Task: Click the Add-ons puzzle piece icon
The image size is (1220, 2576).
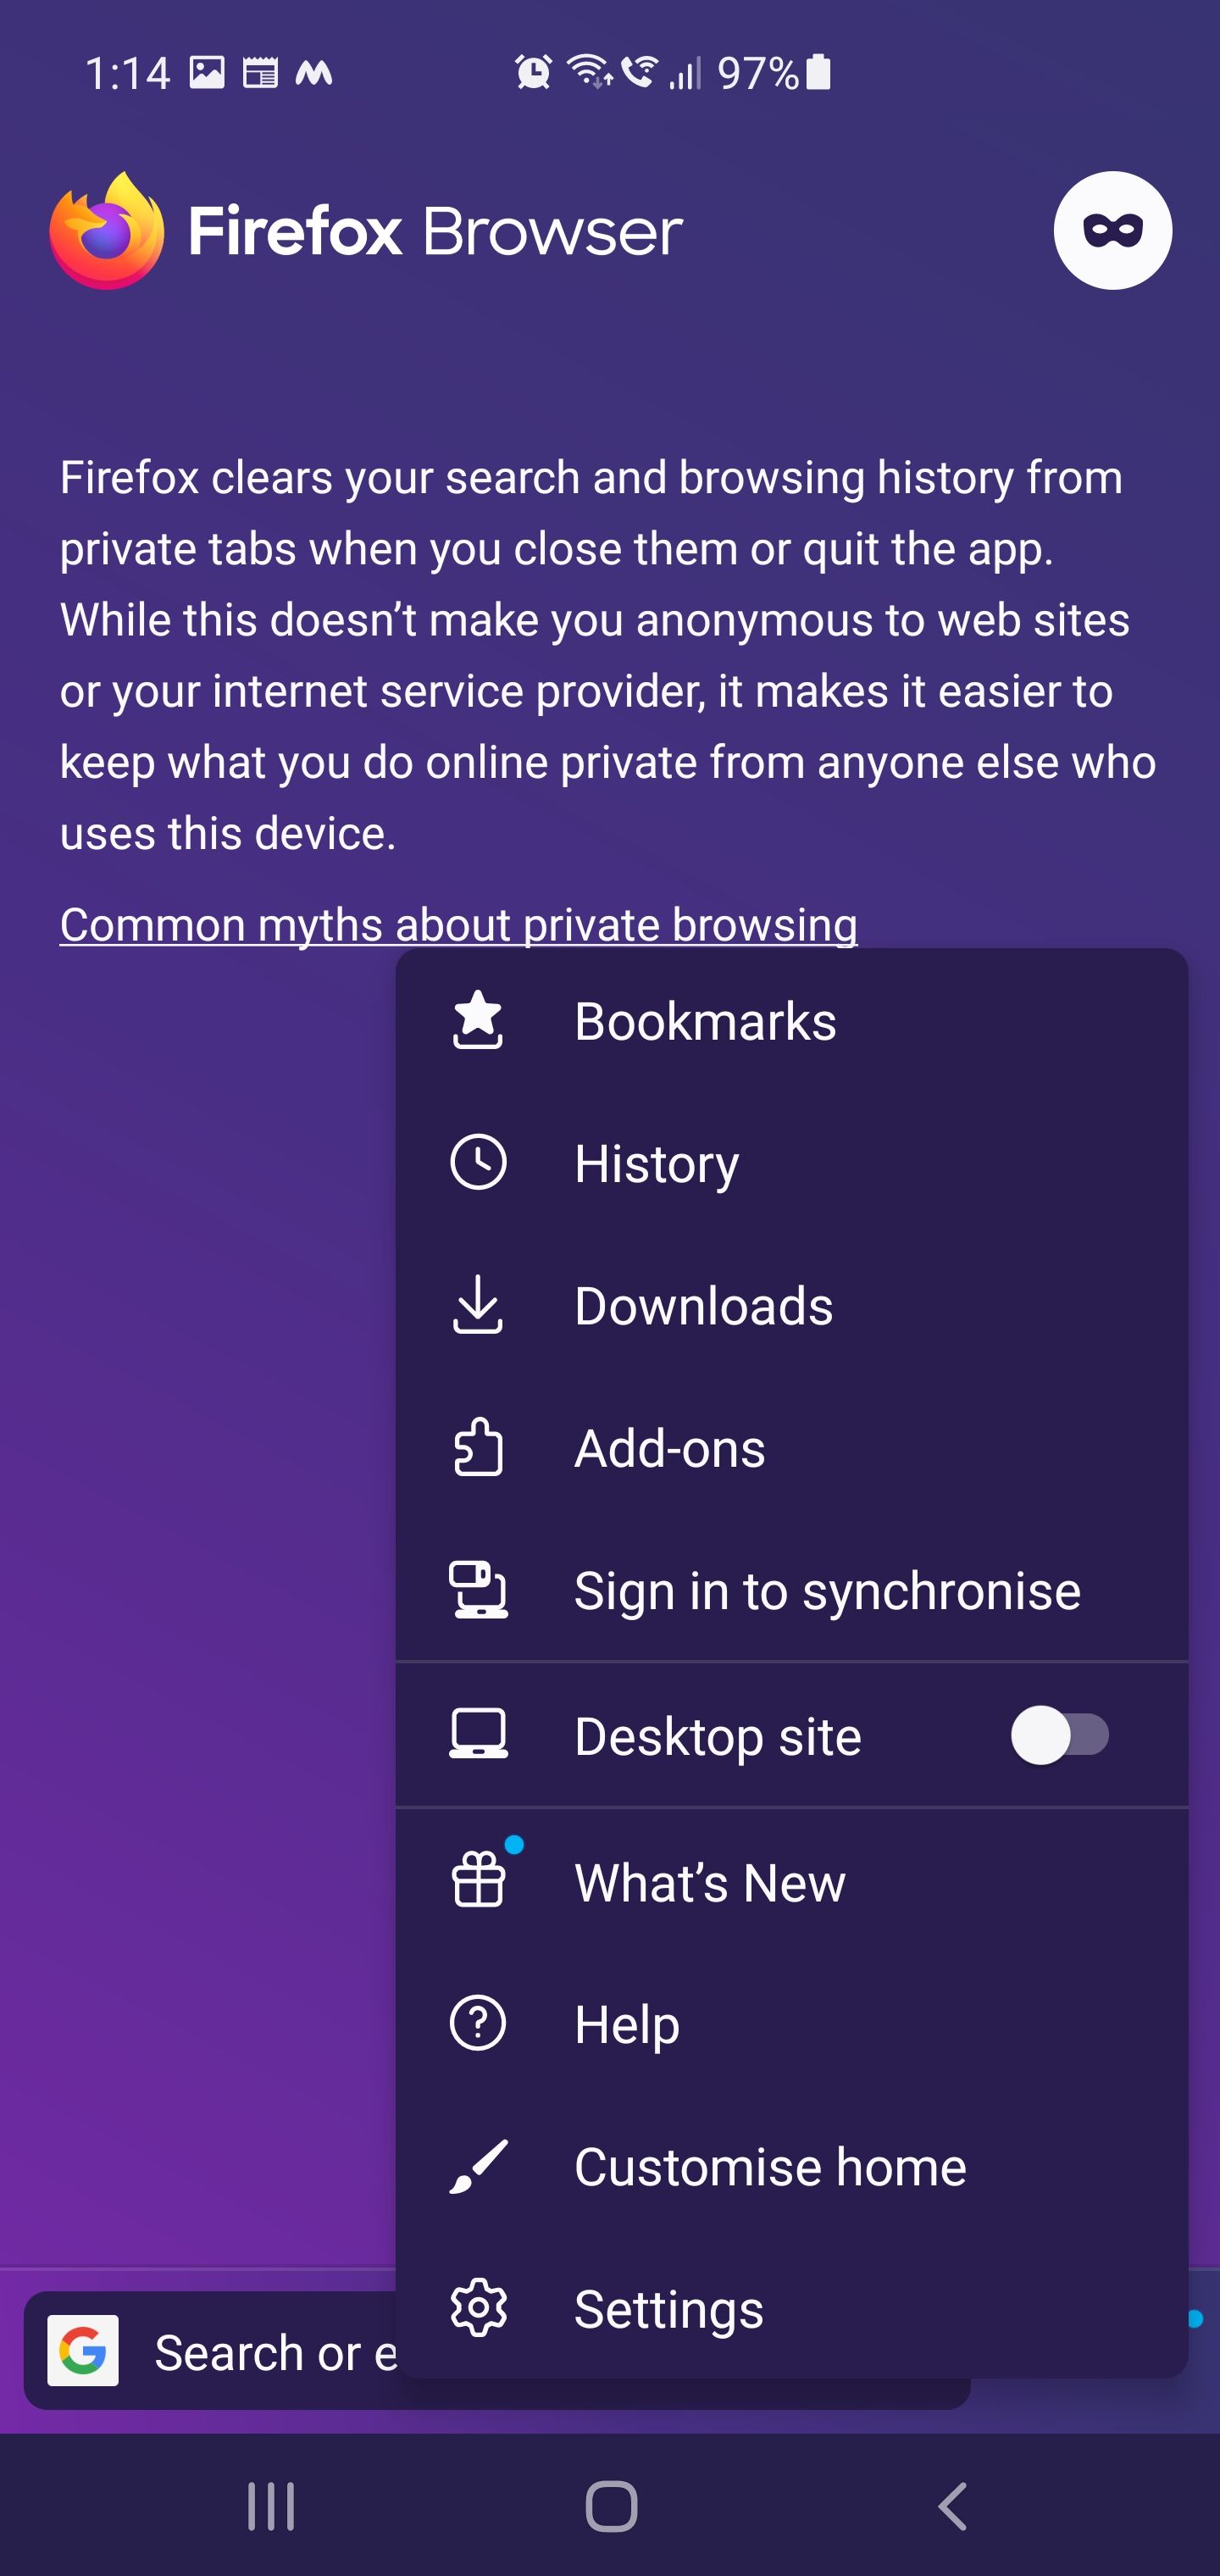Action: tap(478, 1447)
